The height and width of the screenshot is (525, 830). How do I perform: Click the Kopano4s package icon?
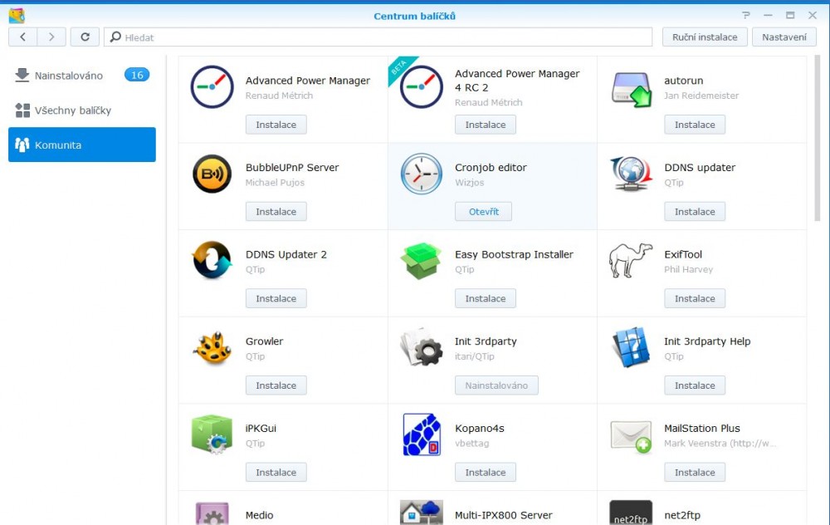point(421,434)
